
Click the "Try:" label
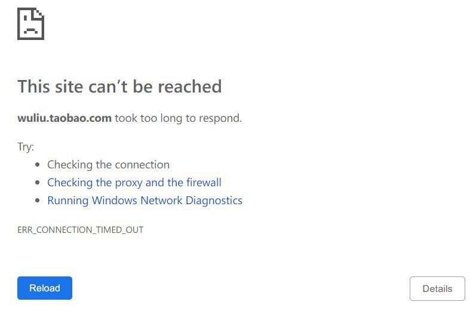coord(26,147)
